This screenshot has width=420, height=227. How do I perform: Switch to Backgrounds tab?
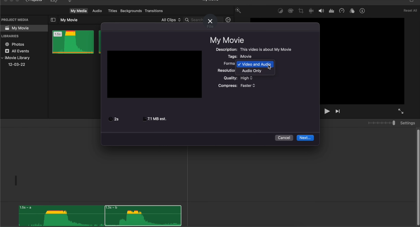click(131, 11)
